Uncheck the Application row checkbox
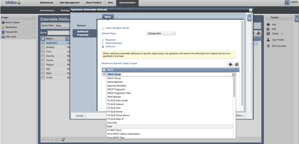 (x=43, y=43)
